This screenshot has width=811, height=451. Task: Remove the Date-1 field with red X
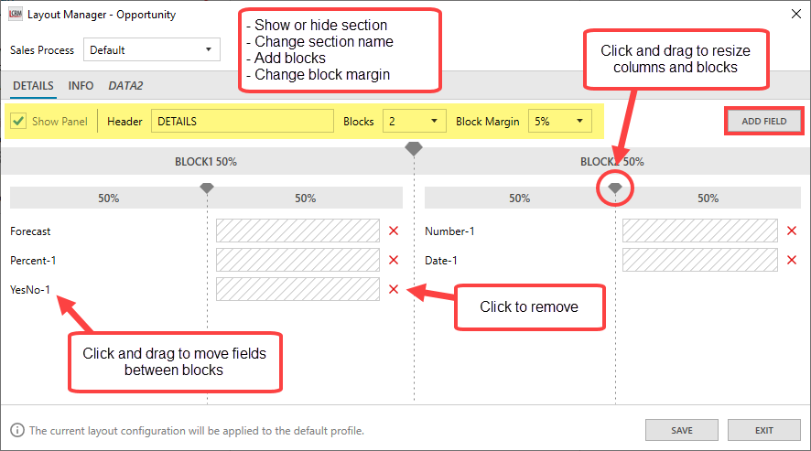[793, 261]
